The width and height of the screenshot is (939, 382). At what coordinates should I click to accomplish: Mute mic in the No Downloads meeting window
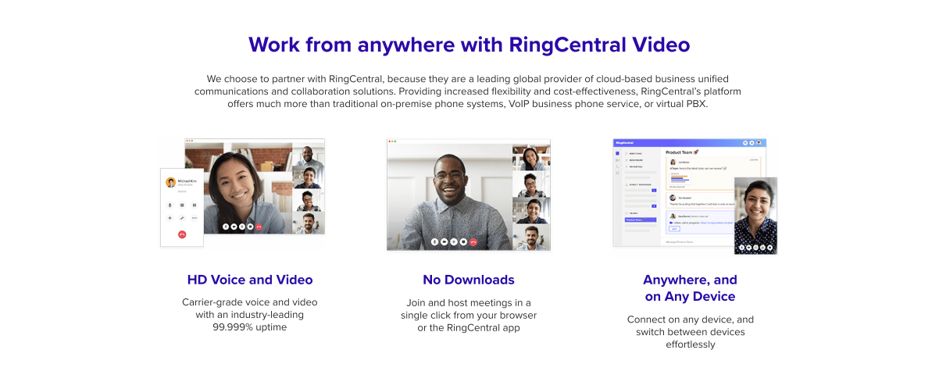pos(434,242)
